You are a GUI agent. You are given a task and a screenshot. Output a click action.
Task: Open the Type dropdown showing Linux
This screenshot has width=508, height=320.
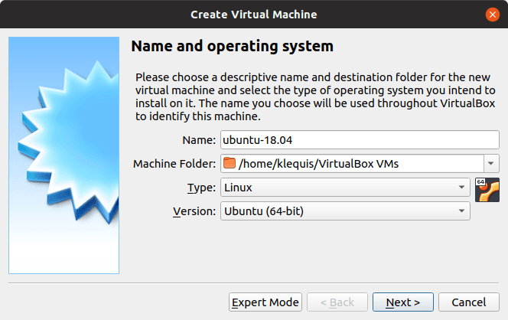click(x=345, y=187)
